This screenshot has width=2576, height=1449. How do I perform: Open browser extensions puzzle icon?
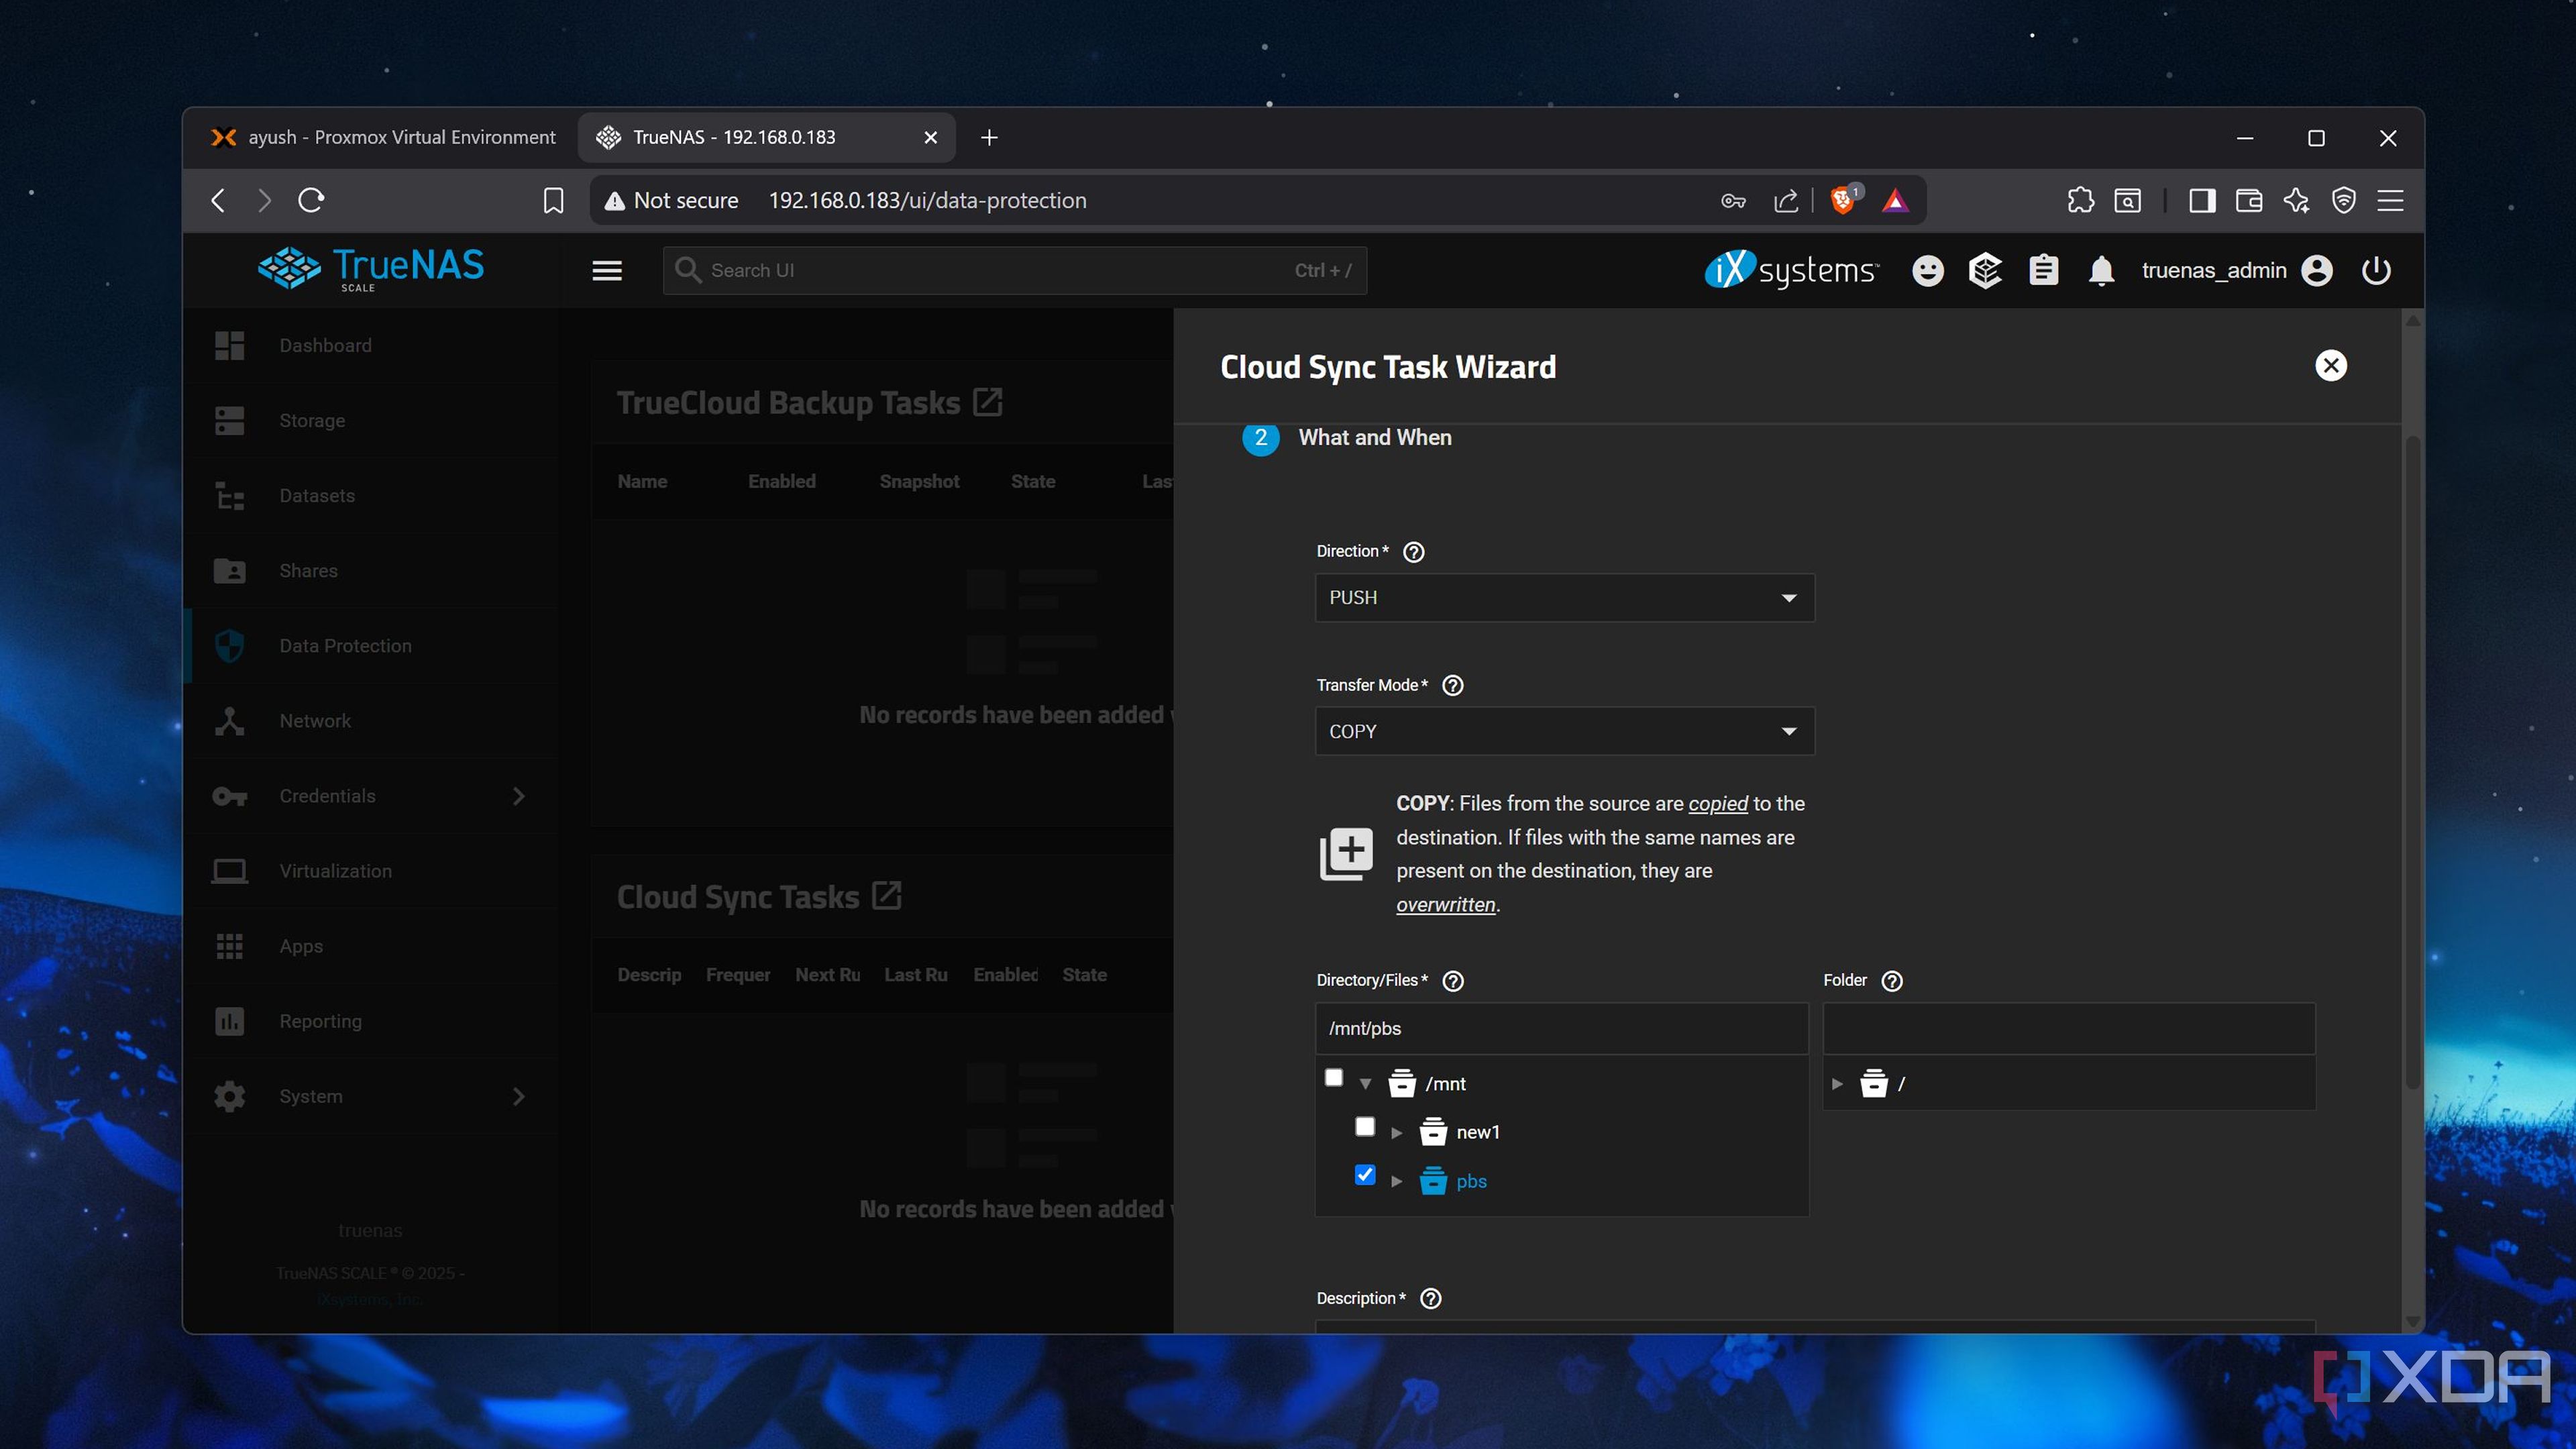2080,200
